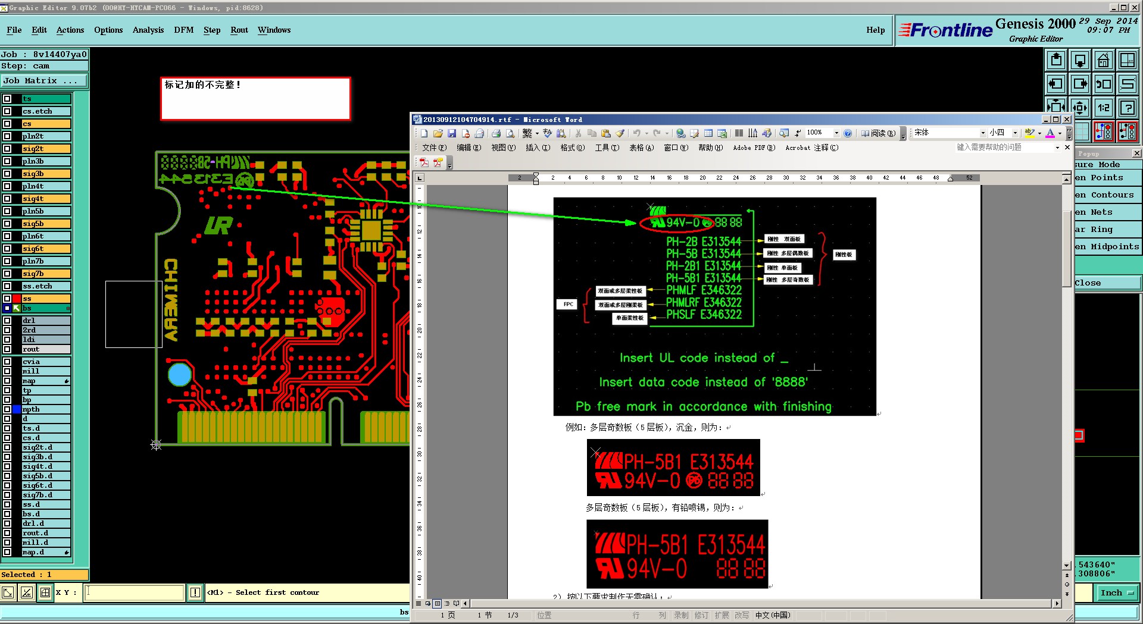Click the pan left icon in Genesis
Viewport: 1143px width, 624px height.
coord(1056,84)
